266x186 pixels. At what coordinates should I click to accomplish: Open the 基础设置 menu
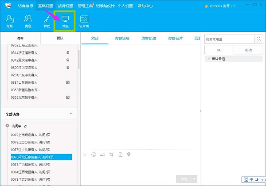46,6
